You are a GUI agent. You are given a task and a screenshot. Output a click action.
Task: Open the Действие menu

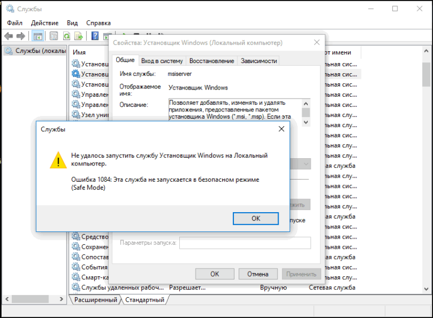coord(45,23)
